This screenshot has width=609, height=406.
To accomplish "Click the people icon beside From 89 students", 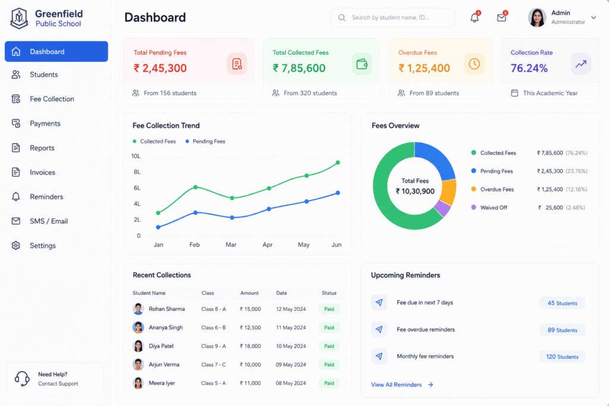I will click(401, 93).
